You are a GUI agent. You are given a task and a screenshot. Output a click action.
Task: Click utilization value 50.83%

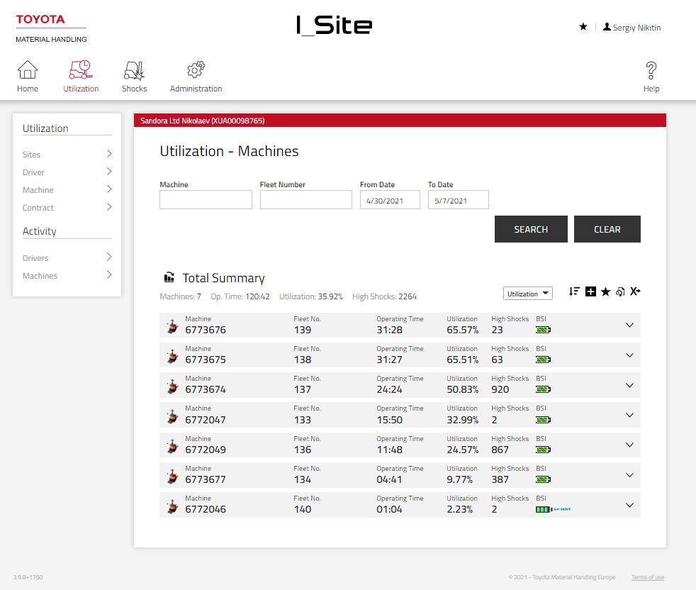[463, 389]
